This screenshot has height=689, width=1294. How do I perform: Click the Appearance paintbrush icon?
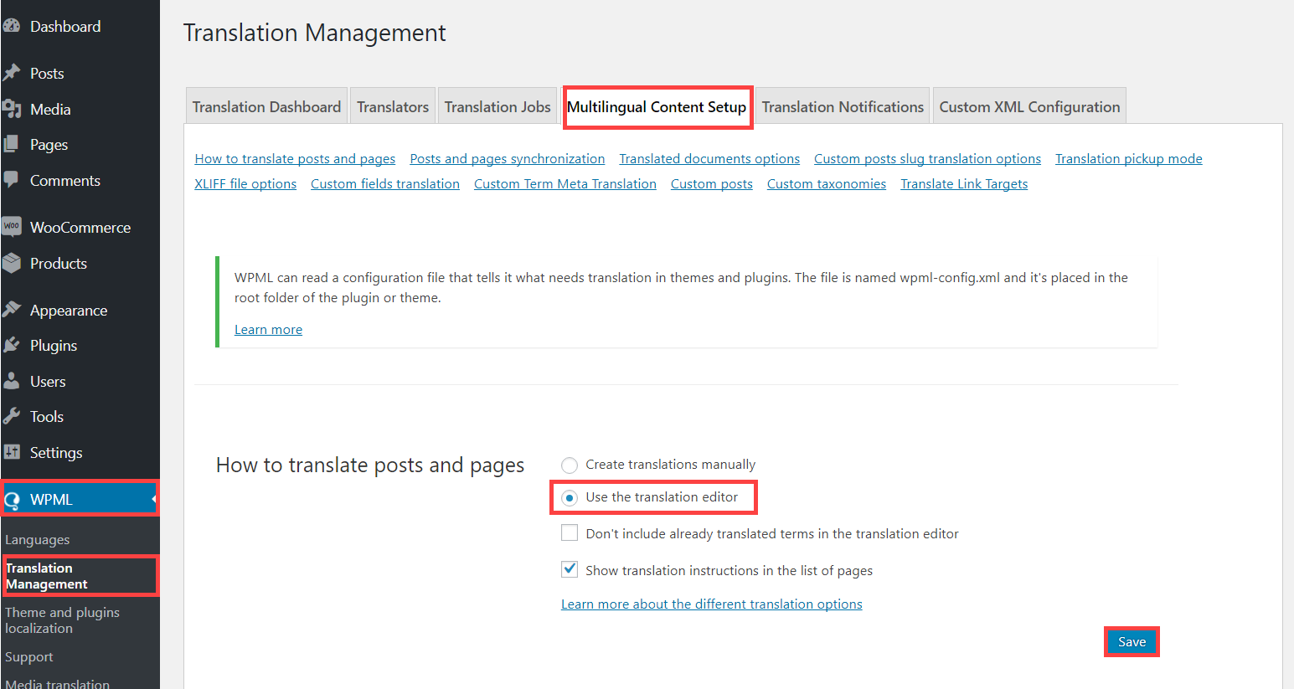coord(11,310)
